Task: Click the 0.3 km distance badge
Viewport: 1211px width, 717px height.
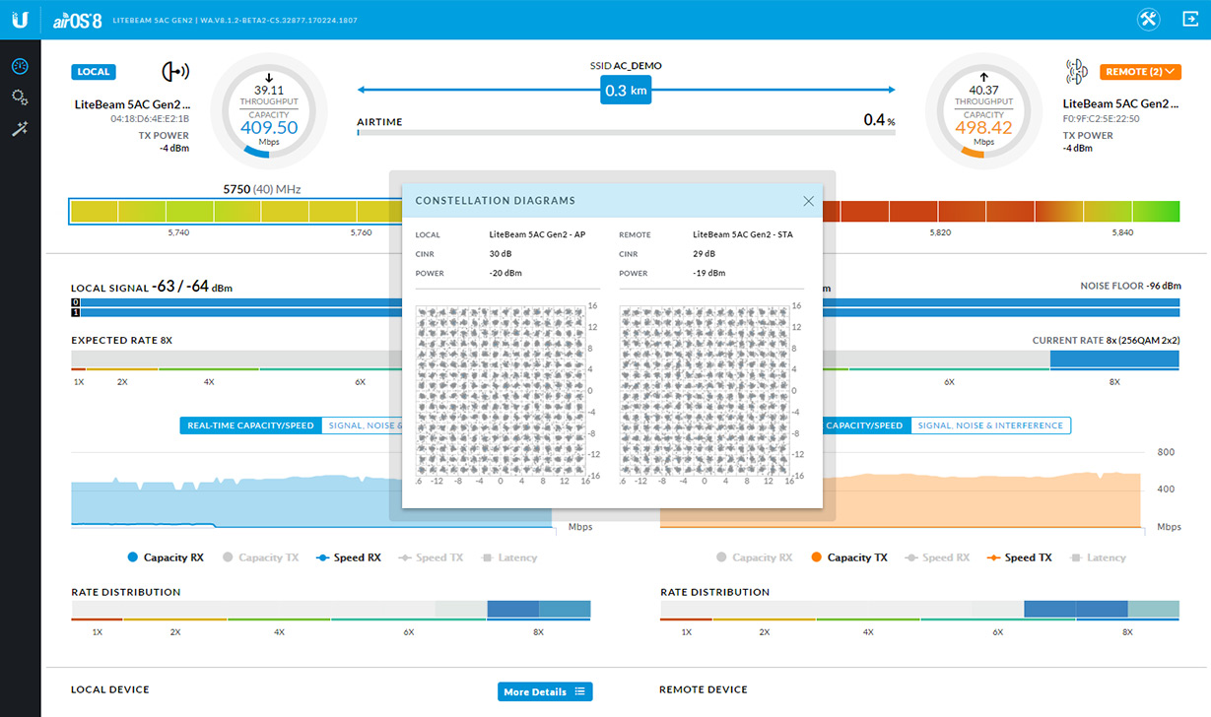Action: (x=627, y=91)
